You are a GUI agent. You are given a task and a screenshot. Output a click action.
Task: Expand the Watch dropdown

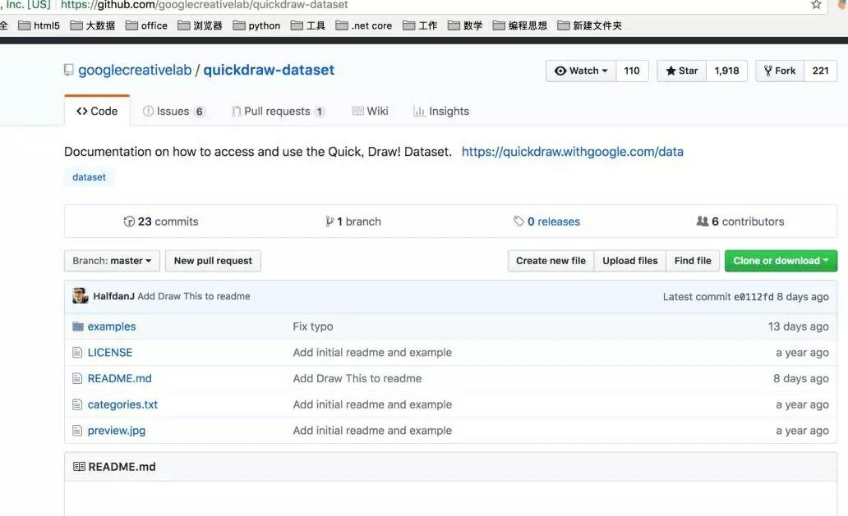click(581, 71)
